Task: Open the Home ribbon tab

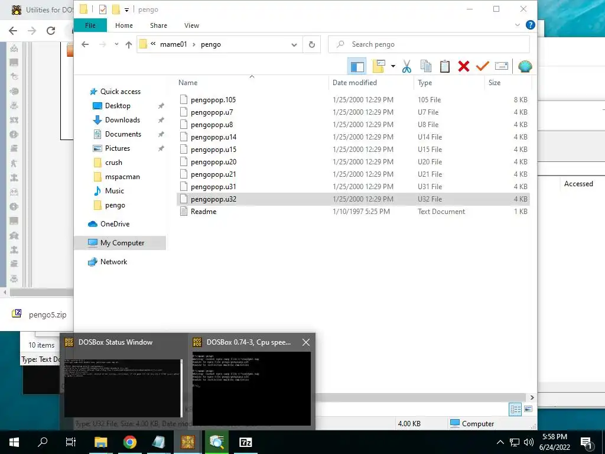Action: coord(124,25)
